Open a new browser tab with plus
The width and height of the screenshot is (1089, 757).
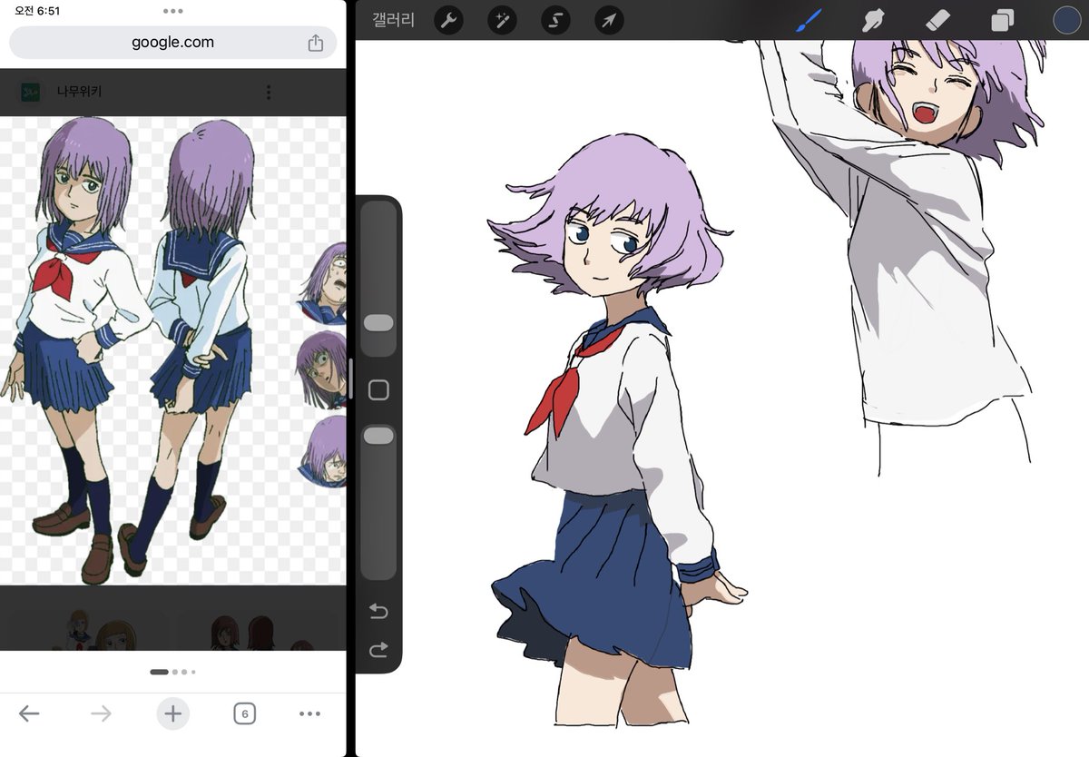click(172, 713)
